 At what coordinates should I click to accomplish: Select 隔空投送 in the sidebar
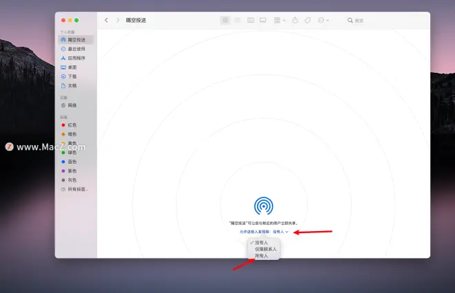[76, 40]
